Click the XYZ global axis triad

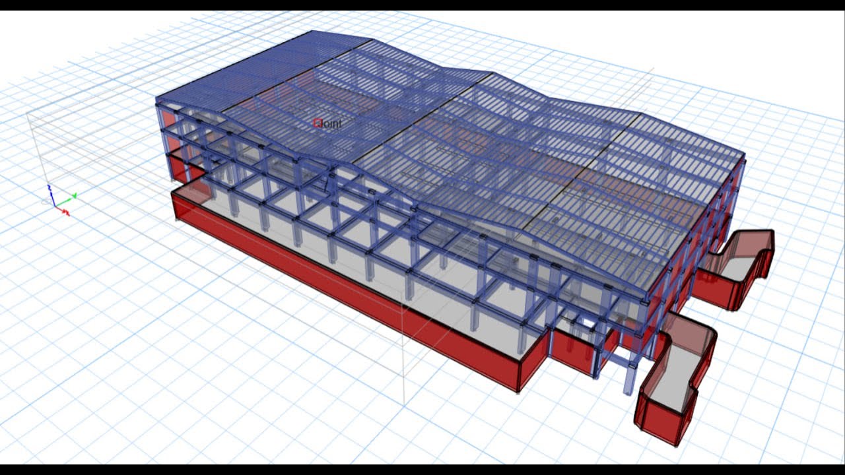(62, 201)
